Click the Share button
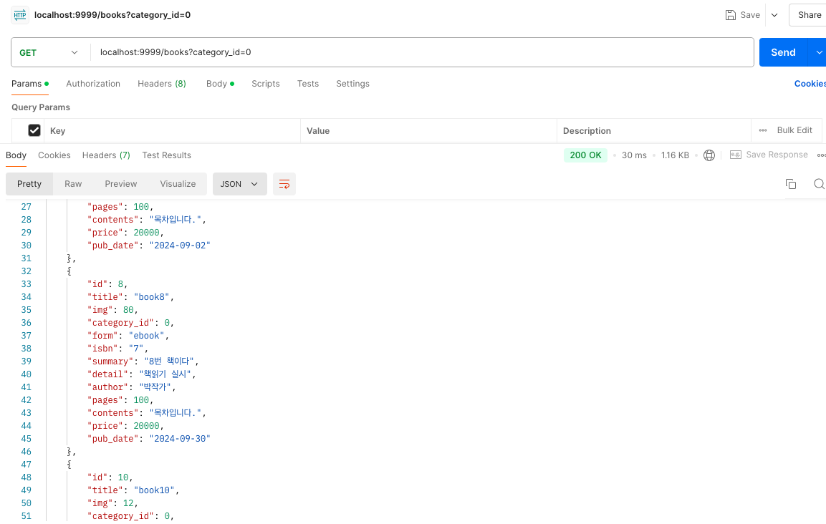The image size is (826, 524). pyautogui.click(x=809, y=15)
